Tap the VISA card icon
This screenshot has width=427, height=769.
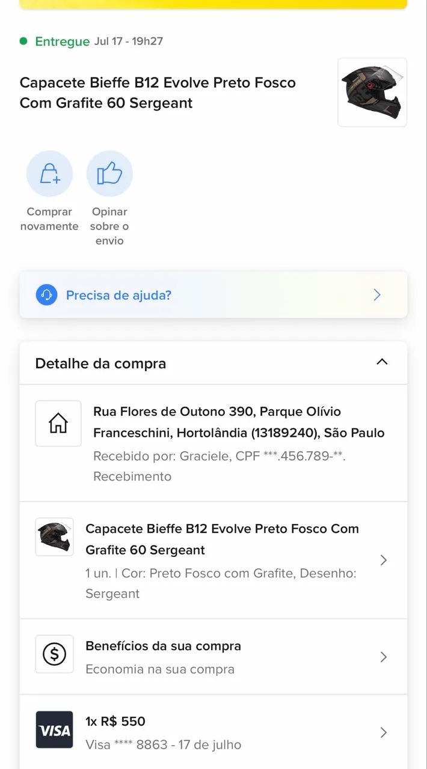[x=55, y=730]
